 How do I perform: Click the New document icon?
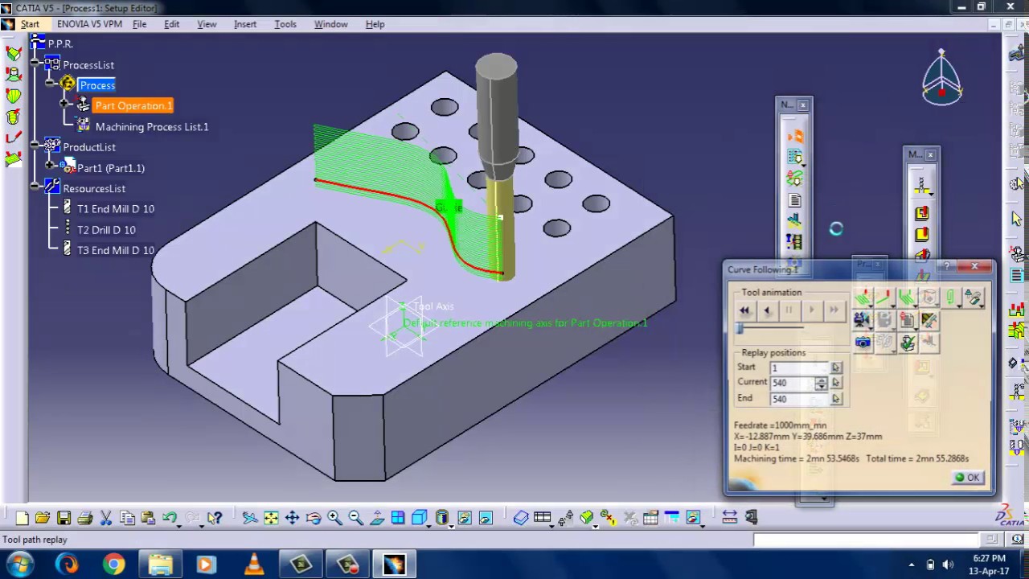(x=22, y=518)
